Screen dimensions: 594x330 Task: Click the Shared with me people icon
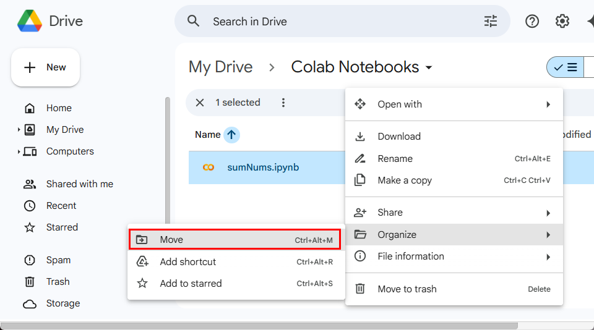pyautogui.click(x=30, y=184)
